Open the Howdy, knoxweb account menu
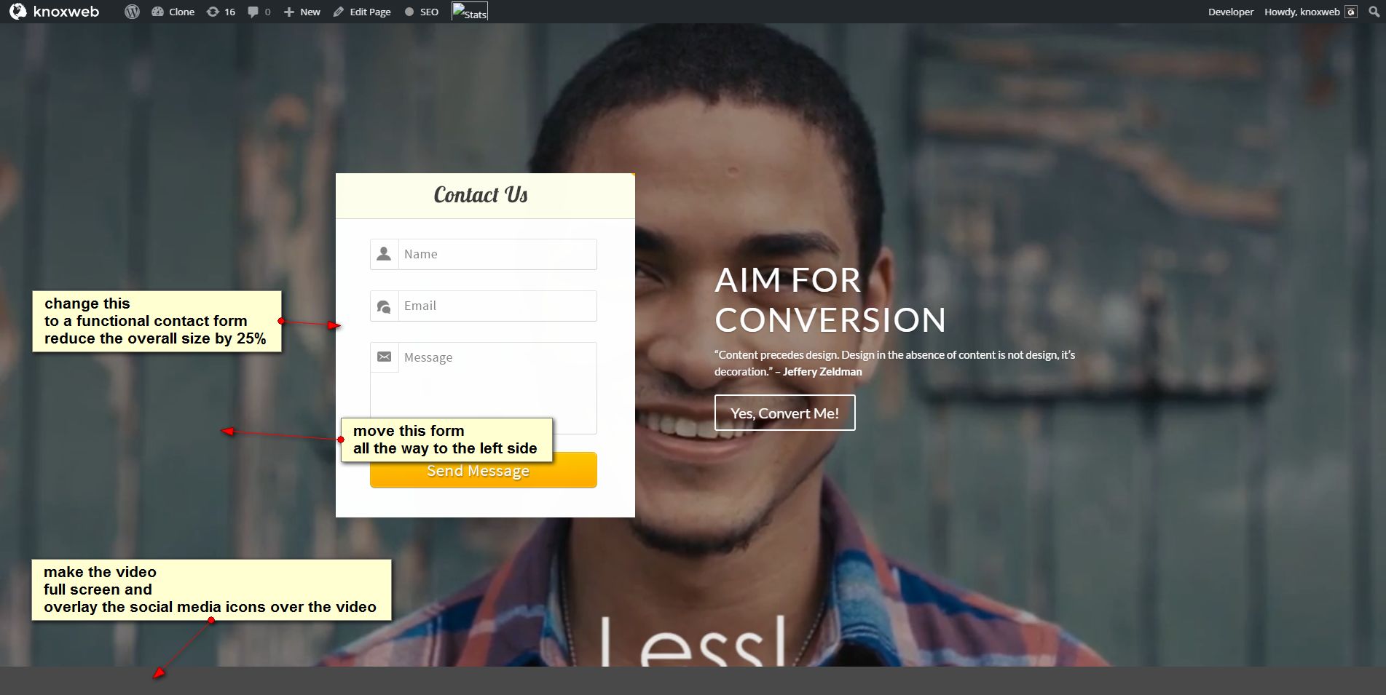Viewport: 1386px width, 695px height. 1302,12
